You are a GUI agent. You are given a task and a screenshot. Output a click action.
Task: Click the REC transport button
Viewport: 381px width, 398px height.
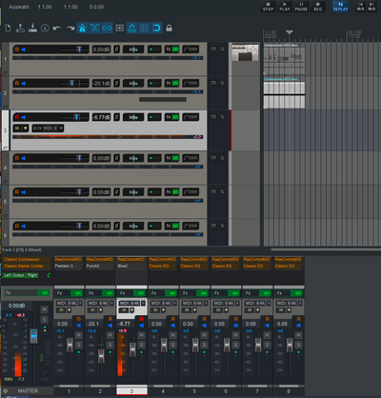317,7
